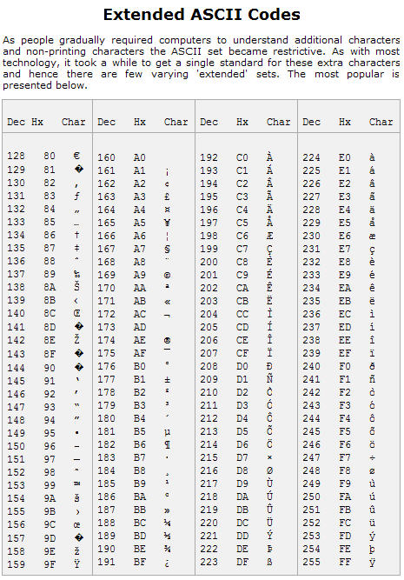Click decimal value 223 for ß
The height and width of the screenshot is (580, 404).
209,563
